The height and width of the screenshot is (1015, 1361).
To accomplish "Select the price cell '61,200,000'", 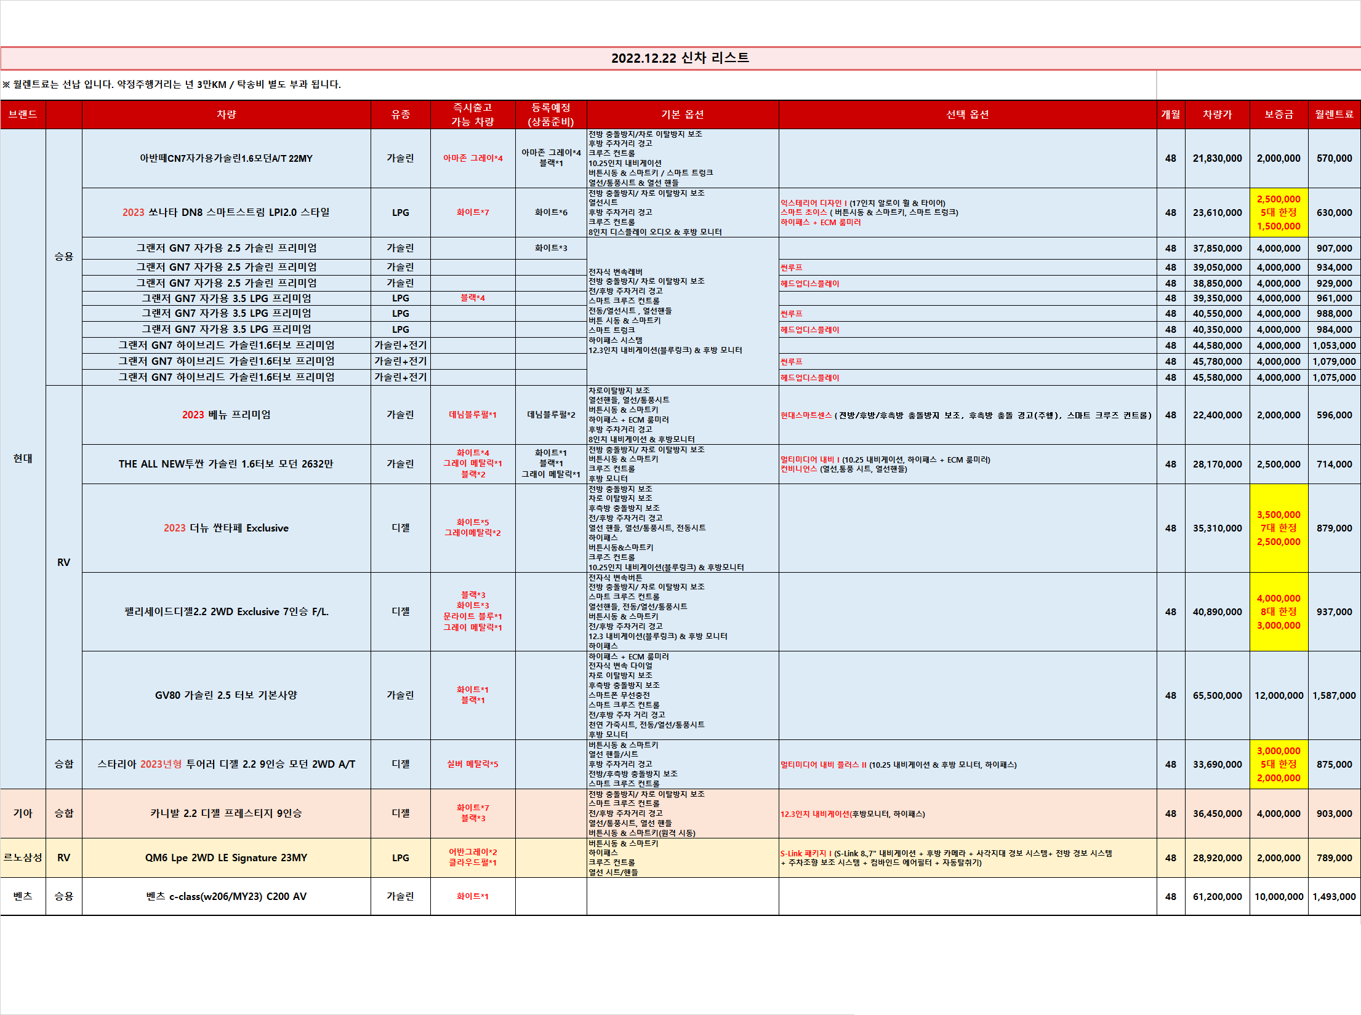I will click(1217, 896).
